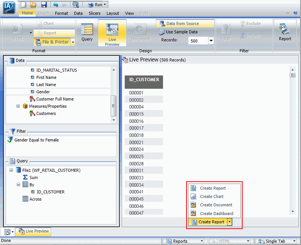
Task: Toggle Use Sample Data option
Action: (178, 32)
